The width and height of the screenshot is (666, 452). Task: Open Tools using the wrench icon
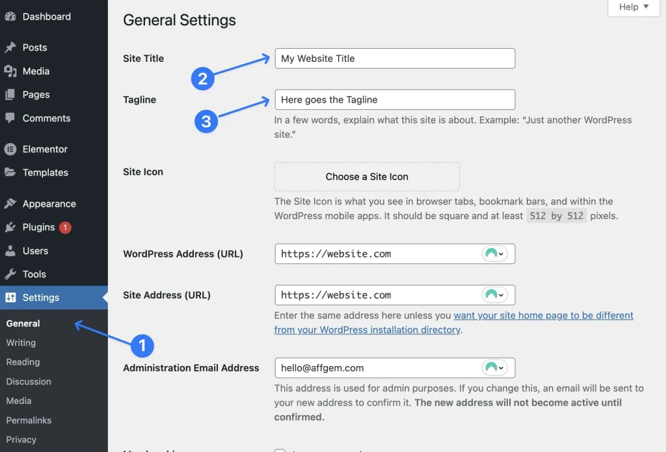coord(10,274)
